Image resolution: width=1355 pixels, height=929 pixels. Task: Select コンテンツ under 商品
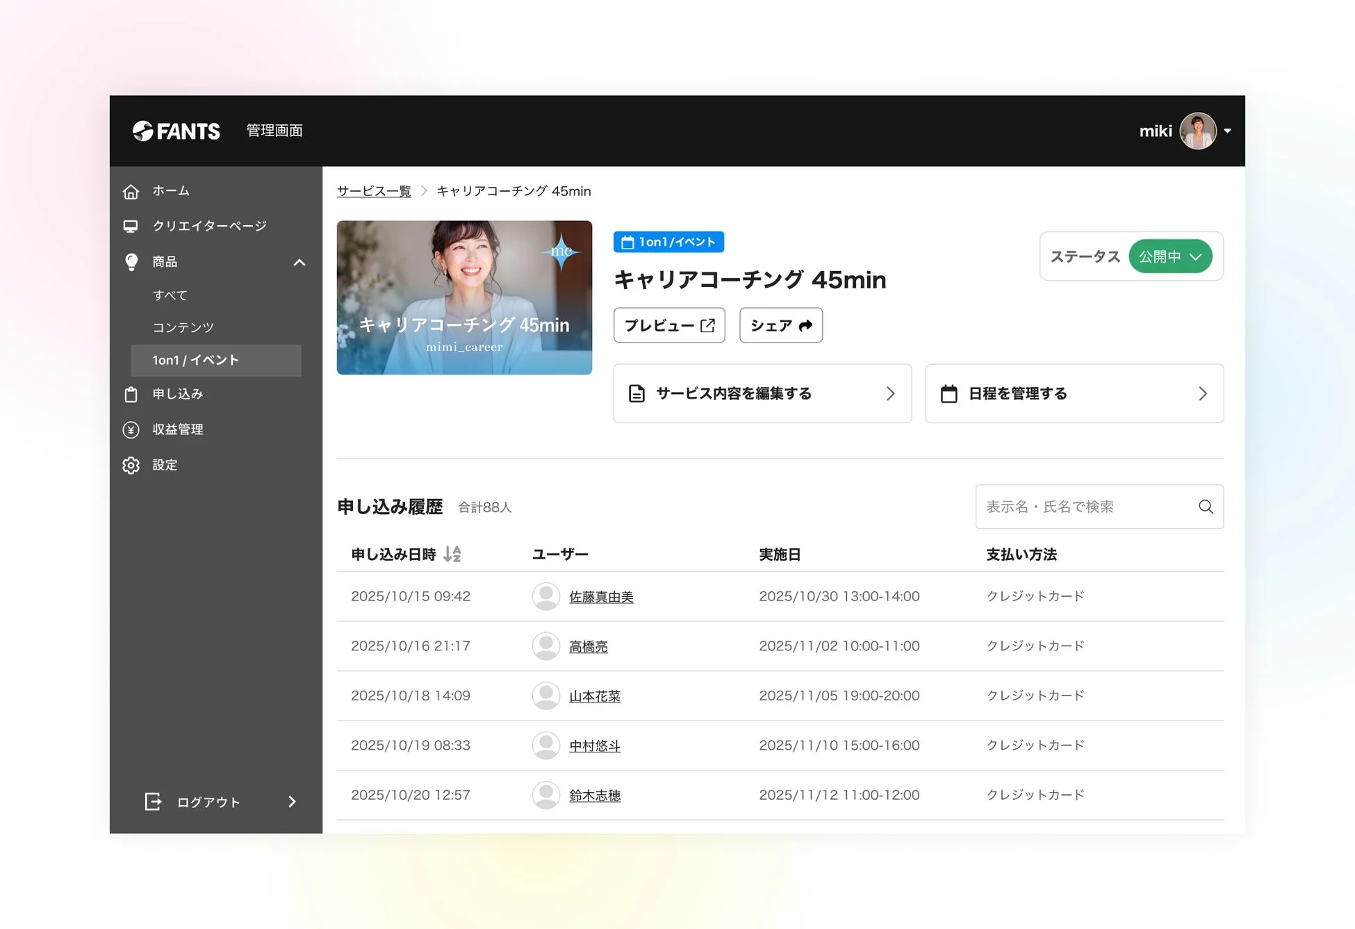pyautogui.click(x=183, y=327)
